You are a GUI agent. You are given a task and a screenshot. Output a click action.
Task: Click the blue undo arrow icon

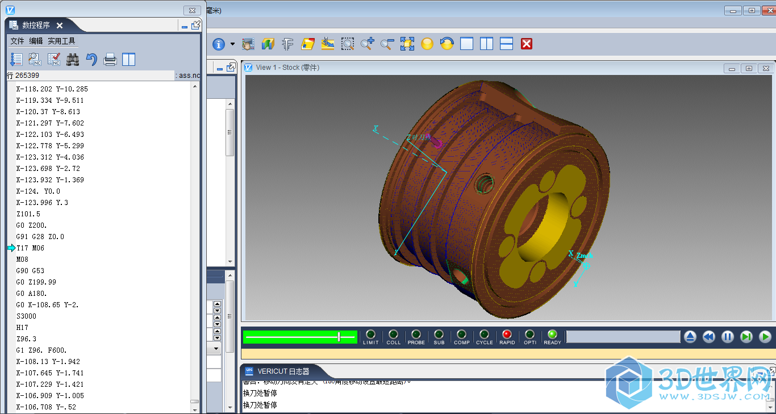coord(91,59)
